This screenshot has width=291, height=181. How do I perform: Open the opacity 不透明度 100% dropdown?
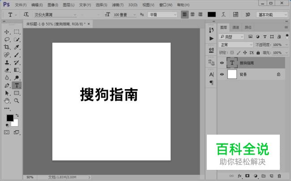[x=287, y=45]
